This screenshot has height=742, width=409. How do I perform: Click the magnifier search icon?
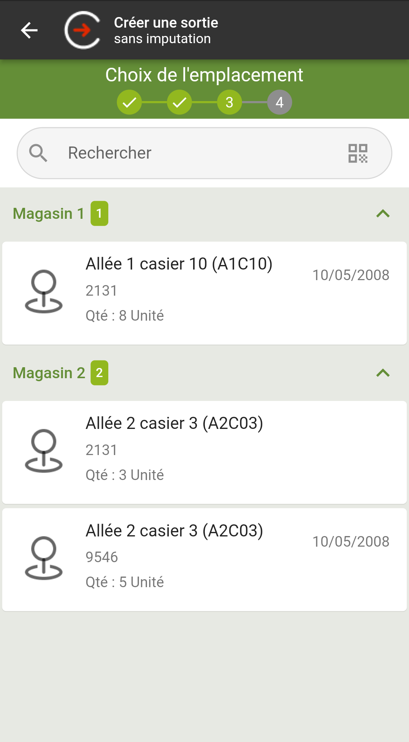point(38,153)
